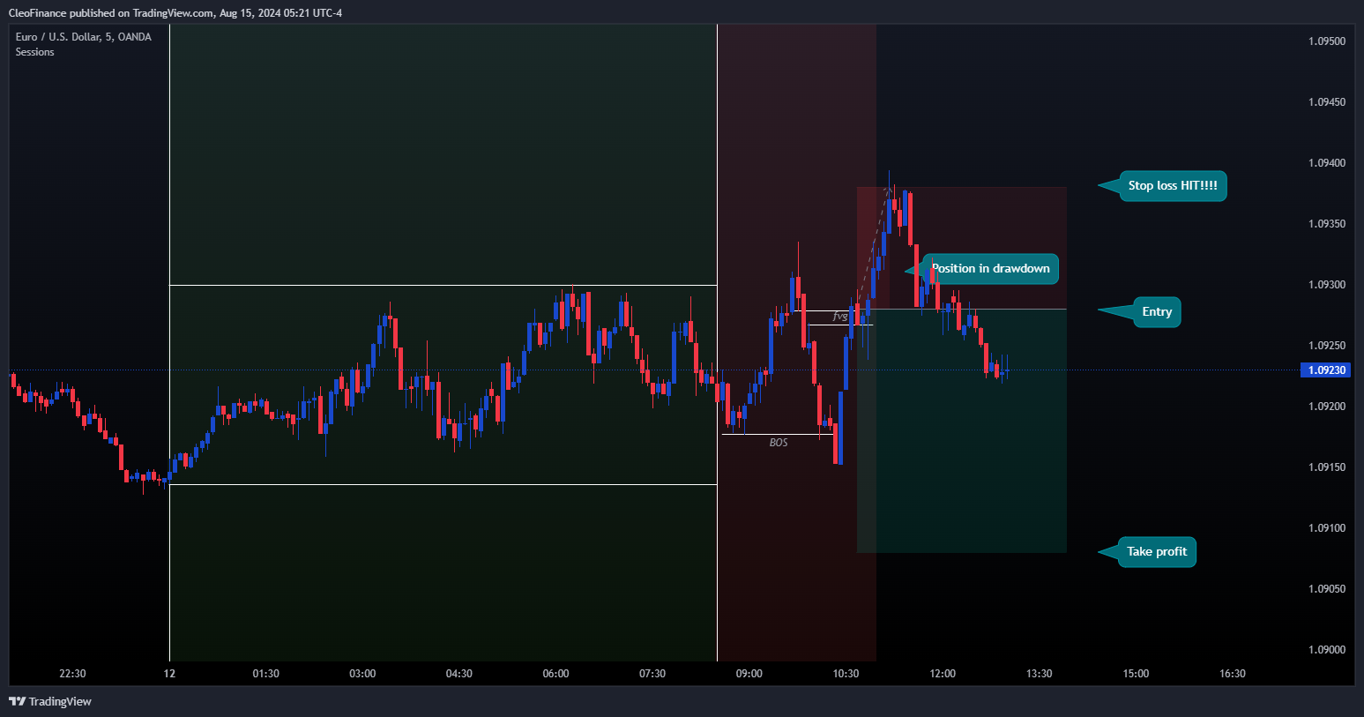Click the 'BOS' annotation text

click(779, 443)
